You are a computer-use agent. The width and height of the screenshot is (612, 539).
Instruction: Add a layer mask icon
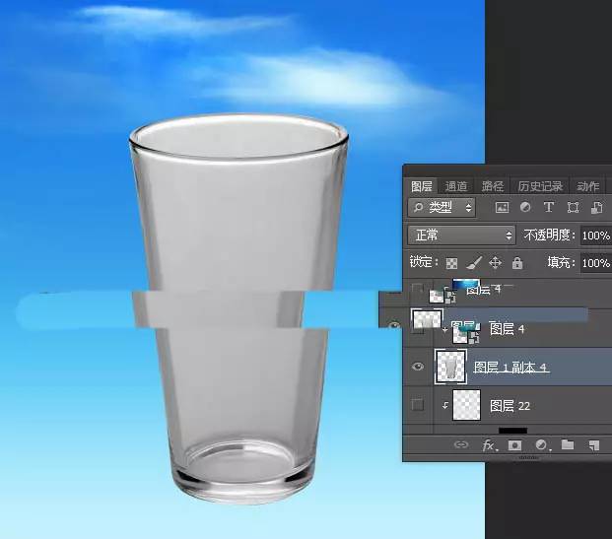coord(514,445)
